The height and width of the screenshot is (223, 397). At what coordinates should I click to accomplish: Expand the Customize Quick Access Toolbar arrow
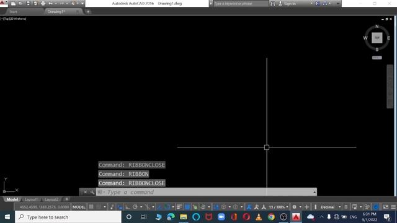(x=83, y=4)
